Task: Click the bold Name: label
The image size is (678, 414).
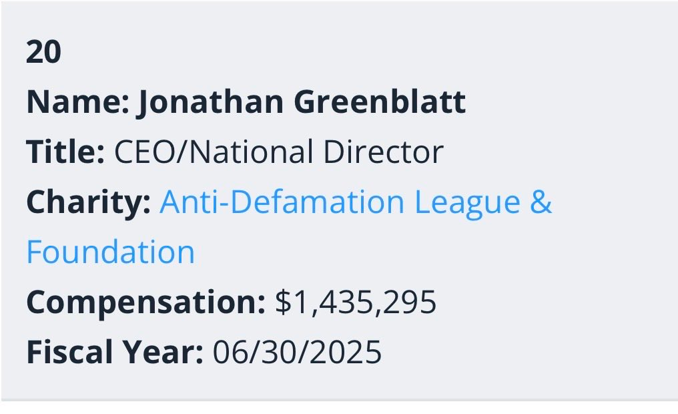Action: tap(78, 102)
